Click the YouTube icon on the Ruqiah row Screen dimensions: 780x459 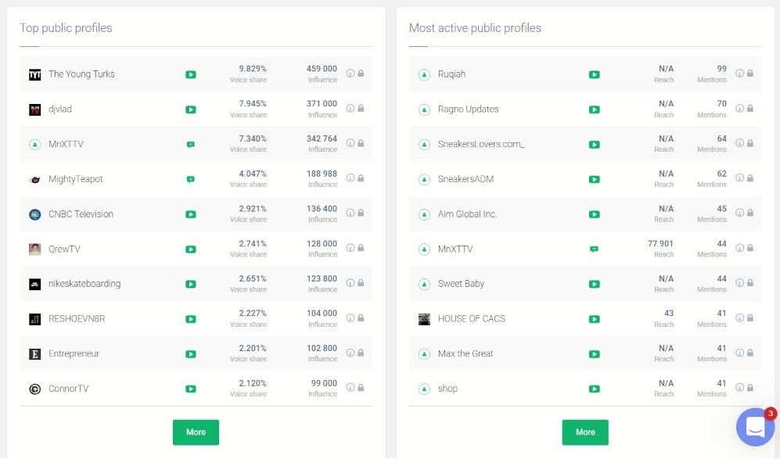pos(594,74)
